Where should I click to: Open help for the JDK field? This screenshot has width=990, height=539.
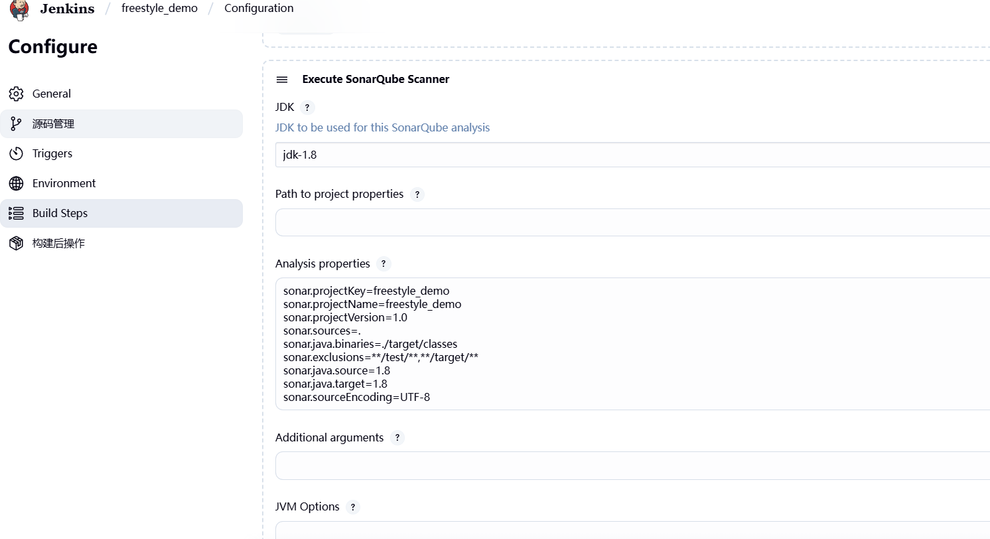pos(307,108)
